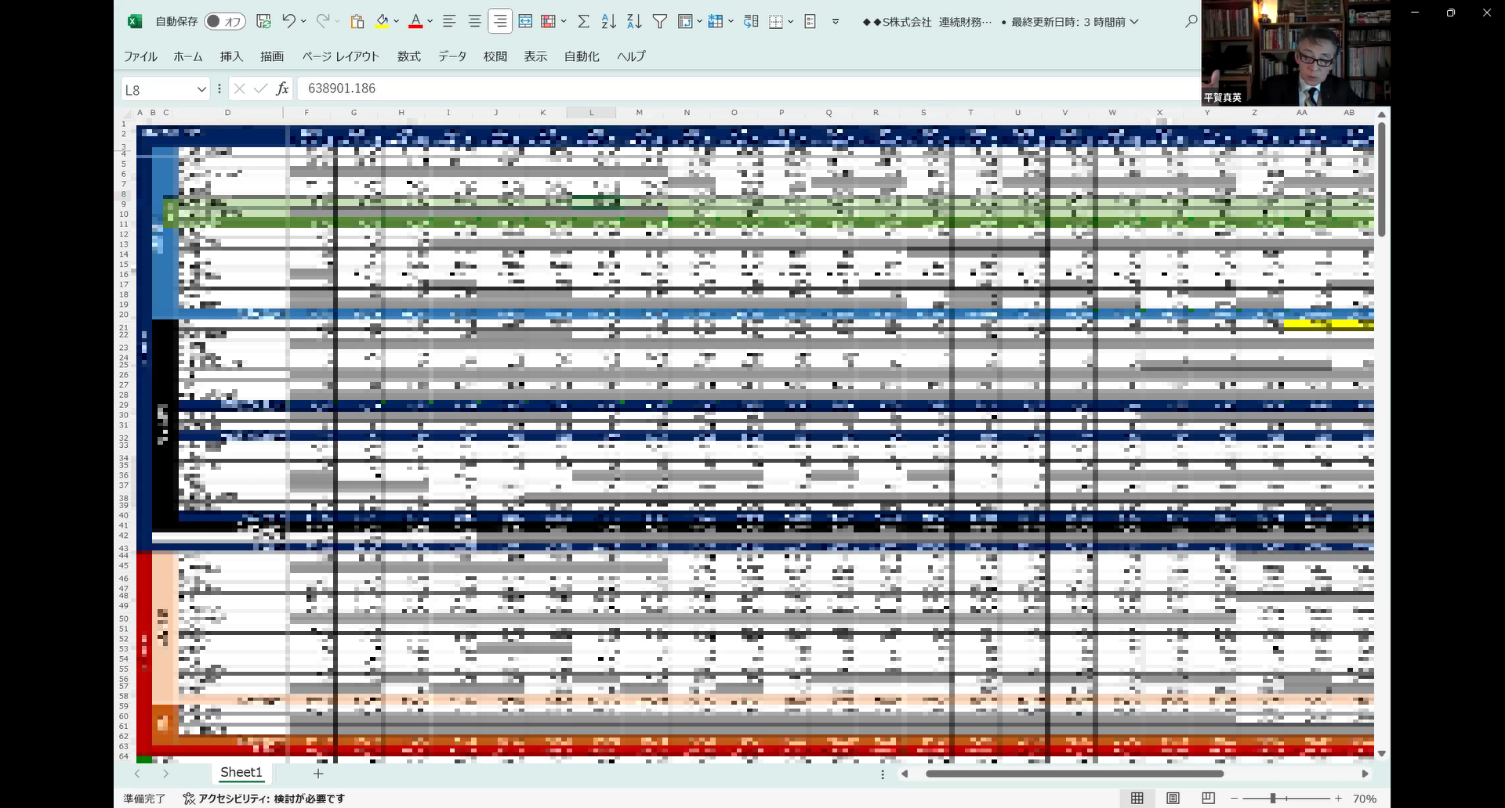Click the Paste clipboard icon

pos(357,22)
